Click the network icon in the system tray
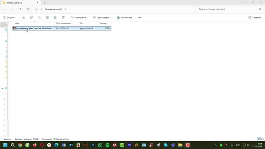265x149 pixels. (x=244, y=145)
